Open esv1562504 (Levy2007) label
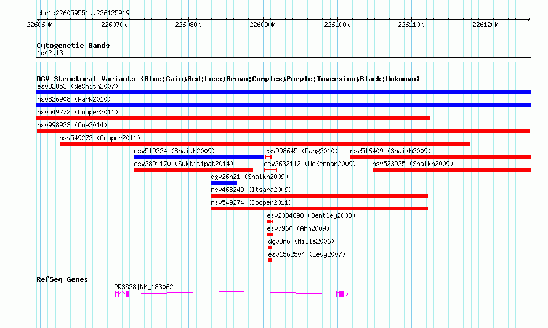The height and width of the screenshot is (328, 548). (x=307, y=254)
